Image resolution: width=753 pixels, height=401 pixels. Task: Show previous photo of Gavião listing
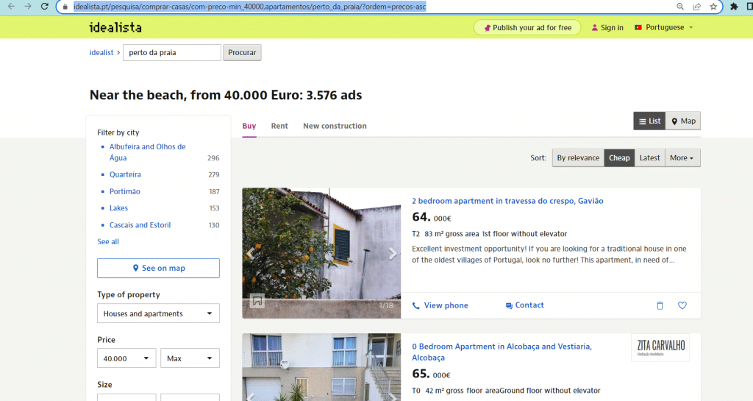[x=250, y=254]
